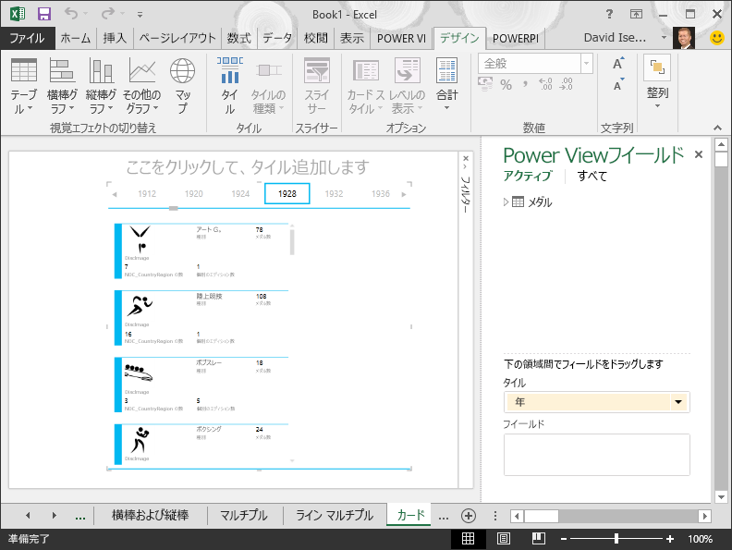
Task: Select the 1912 tile
Action: point(147,194)
